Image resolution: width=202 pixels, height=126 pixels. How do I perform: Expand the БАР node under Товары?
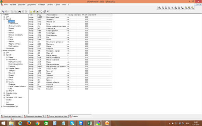pyautogui.click(x=4, y=17)
